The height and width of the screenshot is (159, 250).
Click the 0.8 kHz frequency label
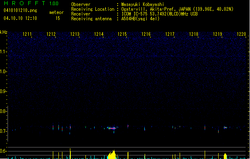pos(3,111)
